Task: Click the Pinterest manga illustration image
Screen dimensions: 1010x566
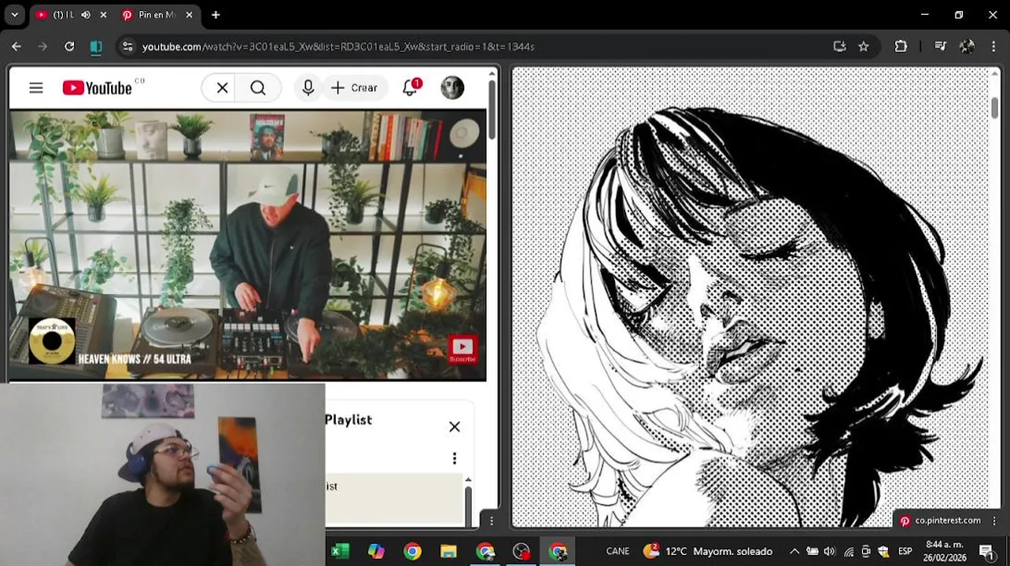Action: (x=751, y=297)
